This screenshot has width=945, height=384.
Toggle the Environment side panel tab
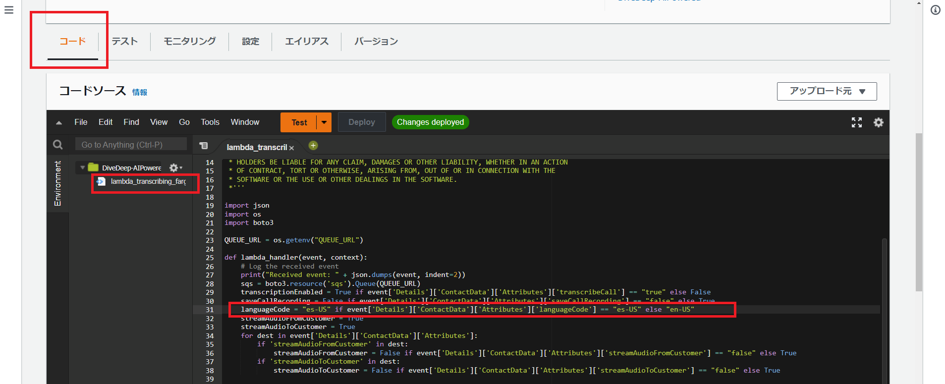pyautogui.click(x=58, y=183)
